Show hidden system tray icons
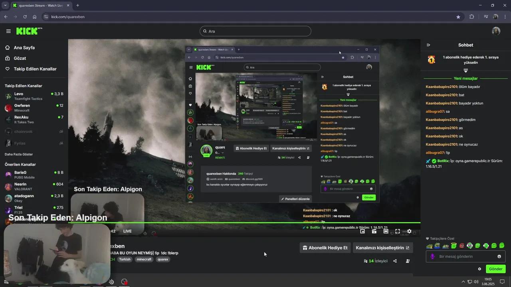Image resolution: width=511 pixels, height=287 pixels. pyautogui.click(x=463, y=282)
